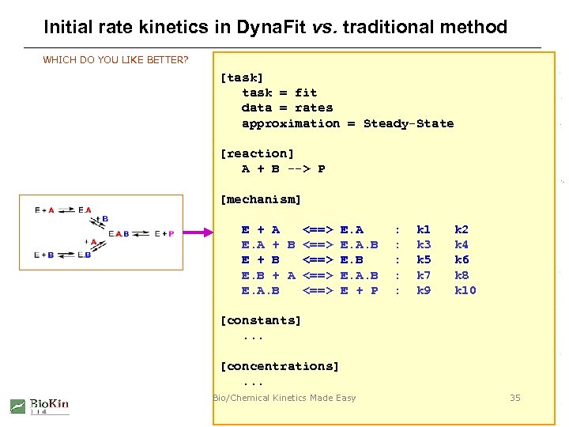Click rate constant 'k8'

click(x=462, y=275)
